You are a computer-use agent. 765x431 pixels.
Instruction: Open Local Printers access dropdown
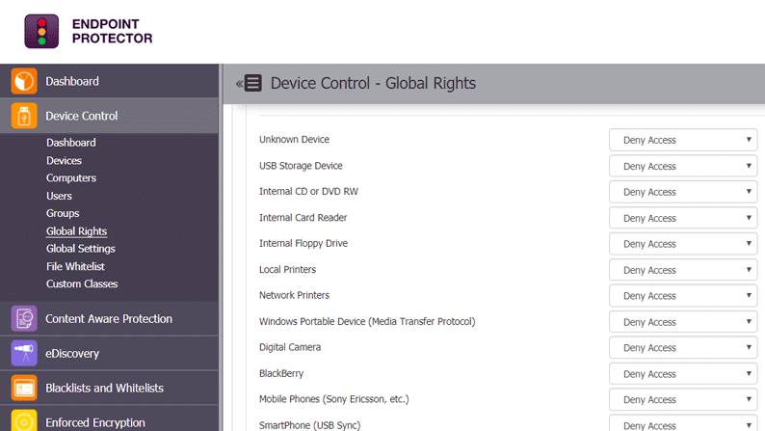(683, 270)
